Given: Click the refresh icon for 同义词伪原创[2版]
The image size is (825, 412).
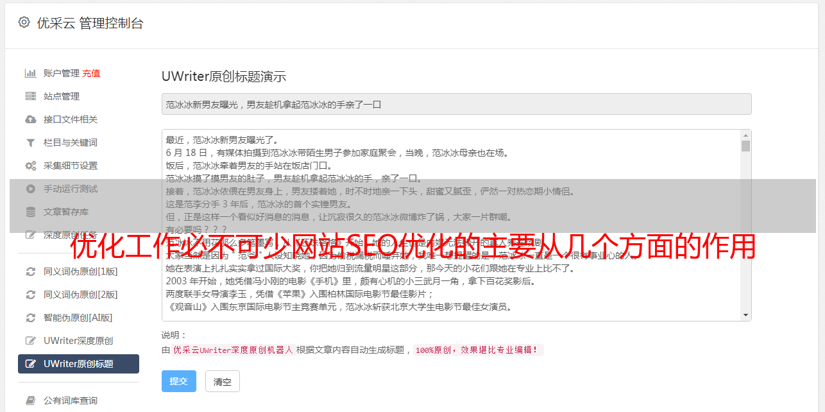Looking at the screenshot, I should [30, 295].
